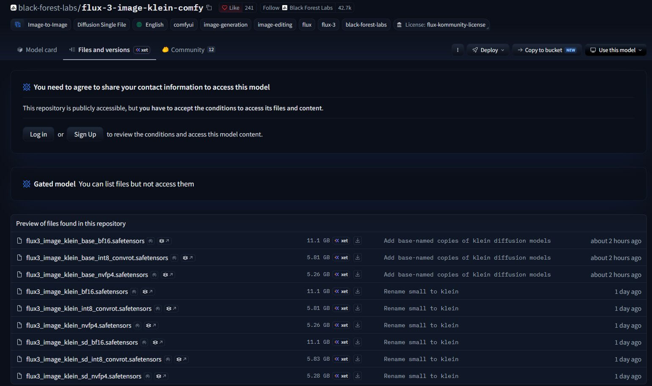Image resolution: width=652 pixels, height=386 pixels.
Task: Click the Log in button
Action: 39,134
